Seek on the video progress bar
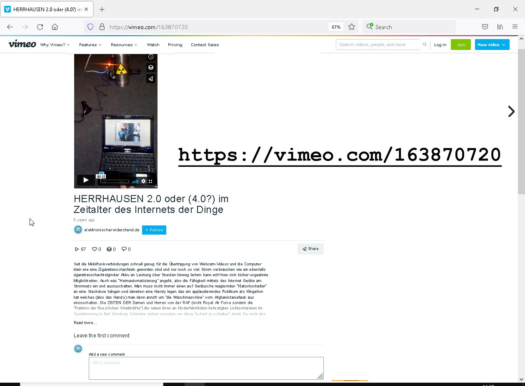525x386 pixels. pyautogui.click(x=114, y=181)
